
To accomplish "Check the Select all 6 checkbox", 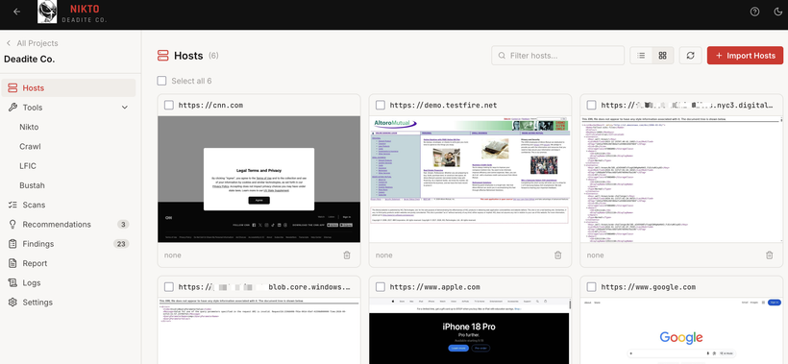I will [x=161, y=81].
